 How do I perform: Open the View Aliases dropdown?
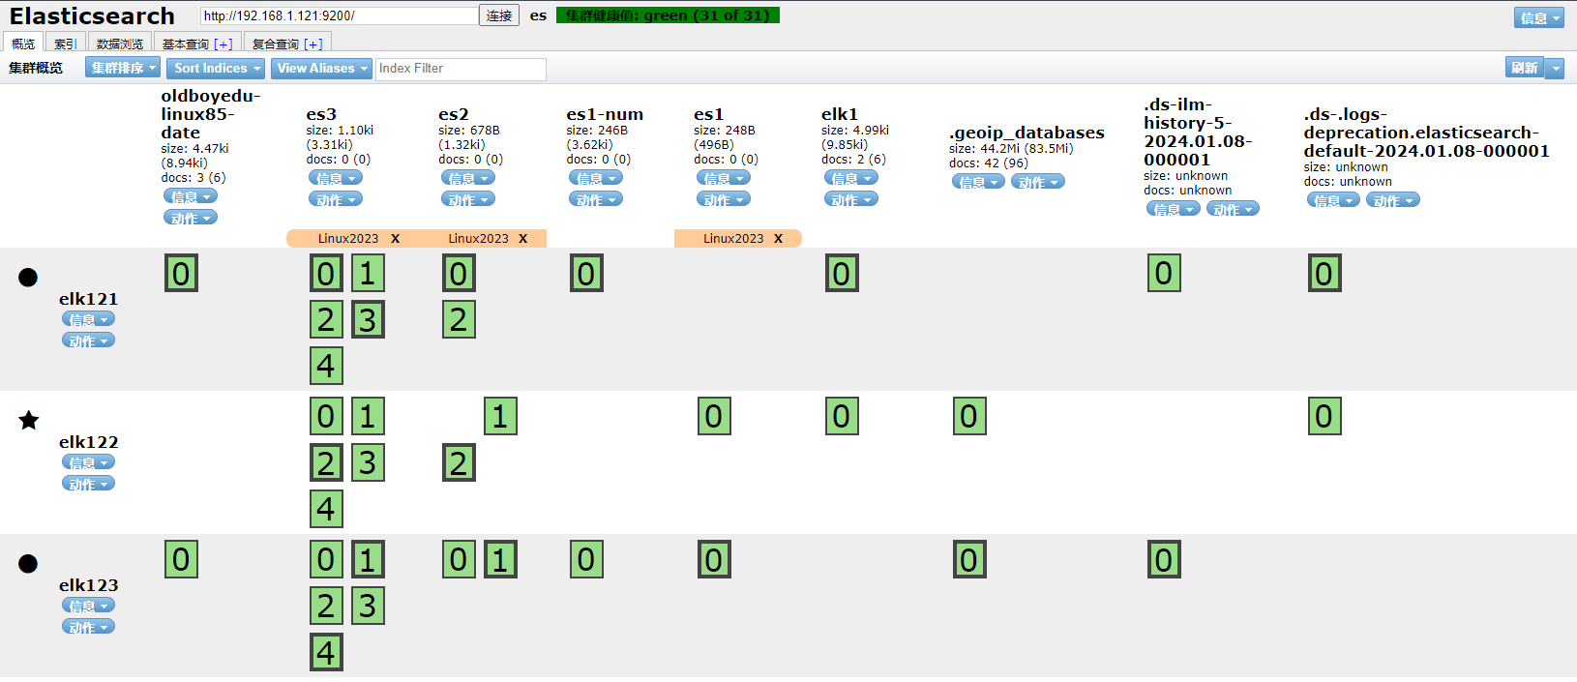click(x=321, y=68)
